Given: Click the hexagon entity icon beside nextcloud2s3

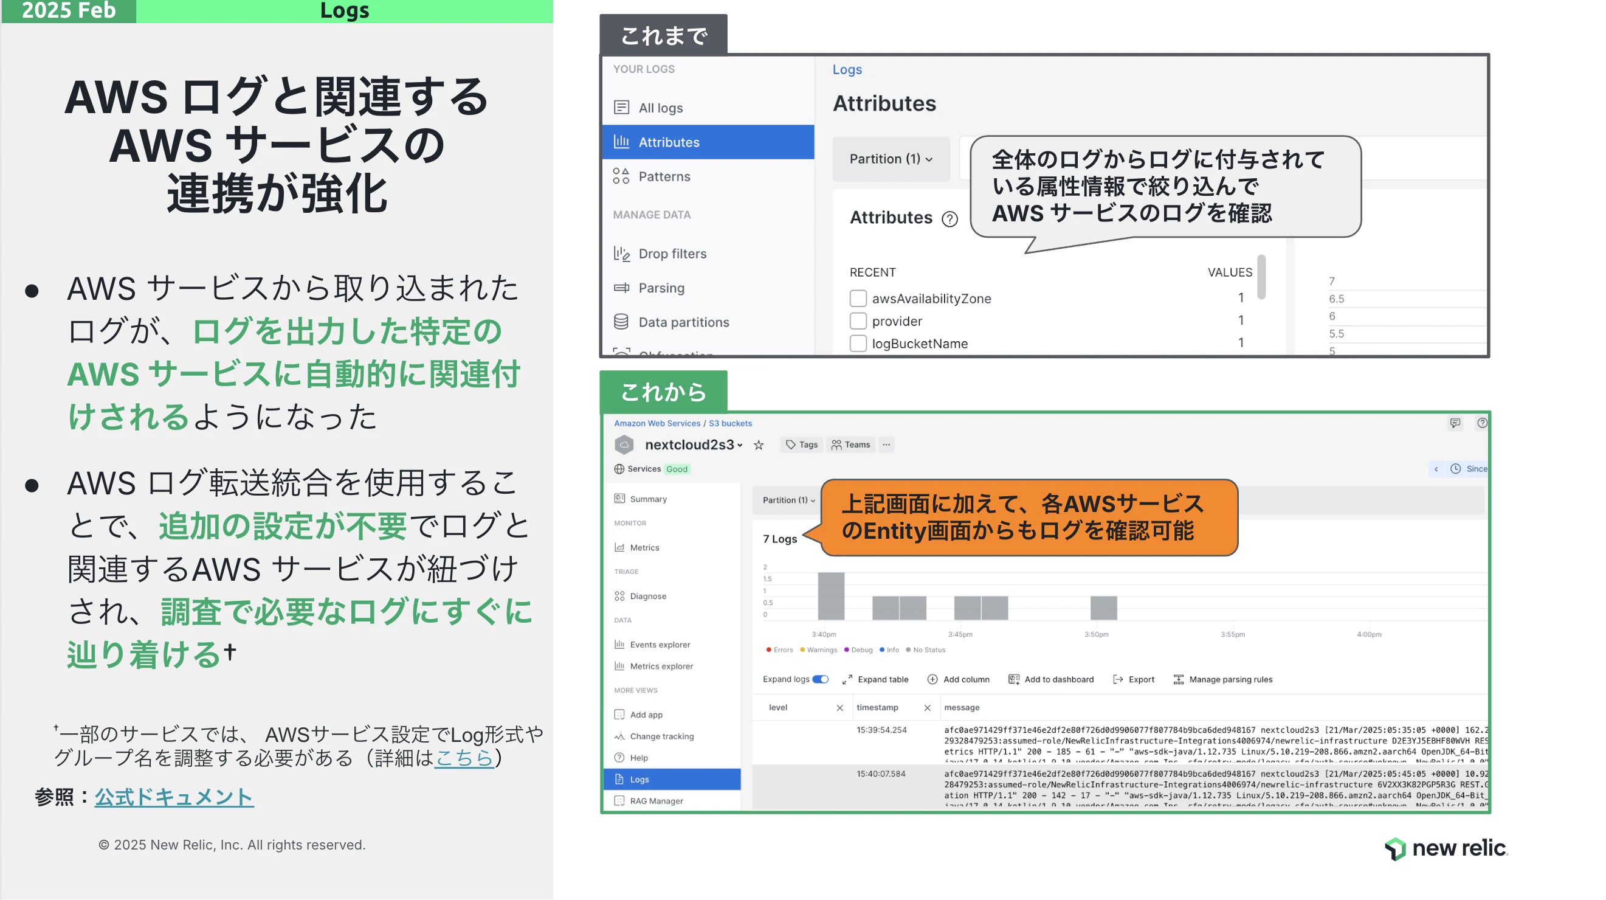Looking at the screenshot, I should (x=624, y=445).
